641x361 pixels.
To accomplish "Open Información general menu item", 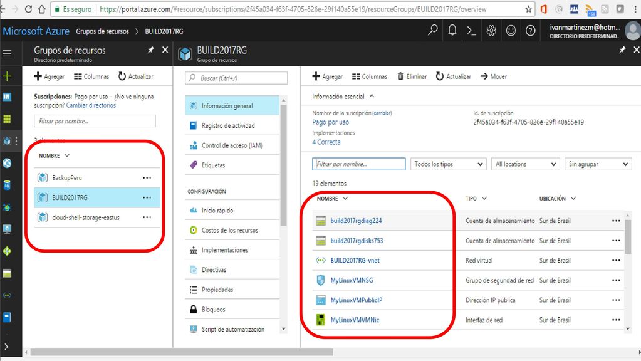I will point(232,105).
